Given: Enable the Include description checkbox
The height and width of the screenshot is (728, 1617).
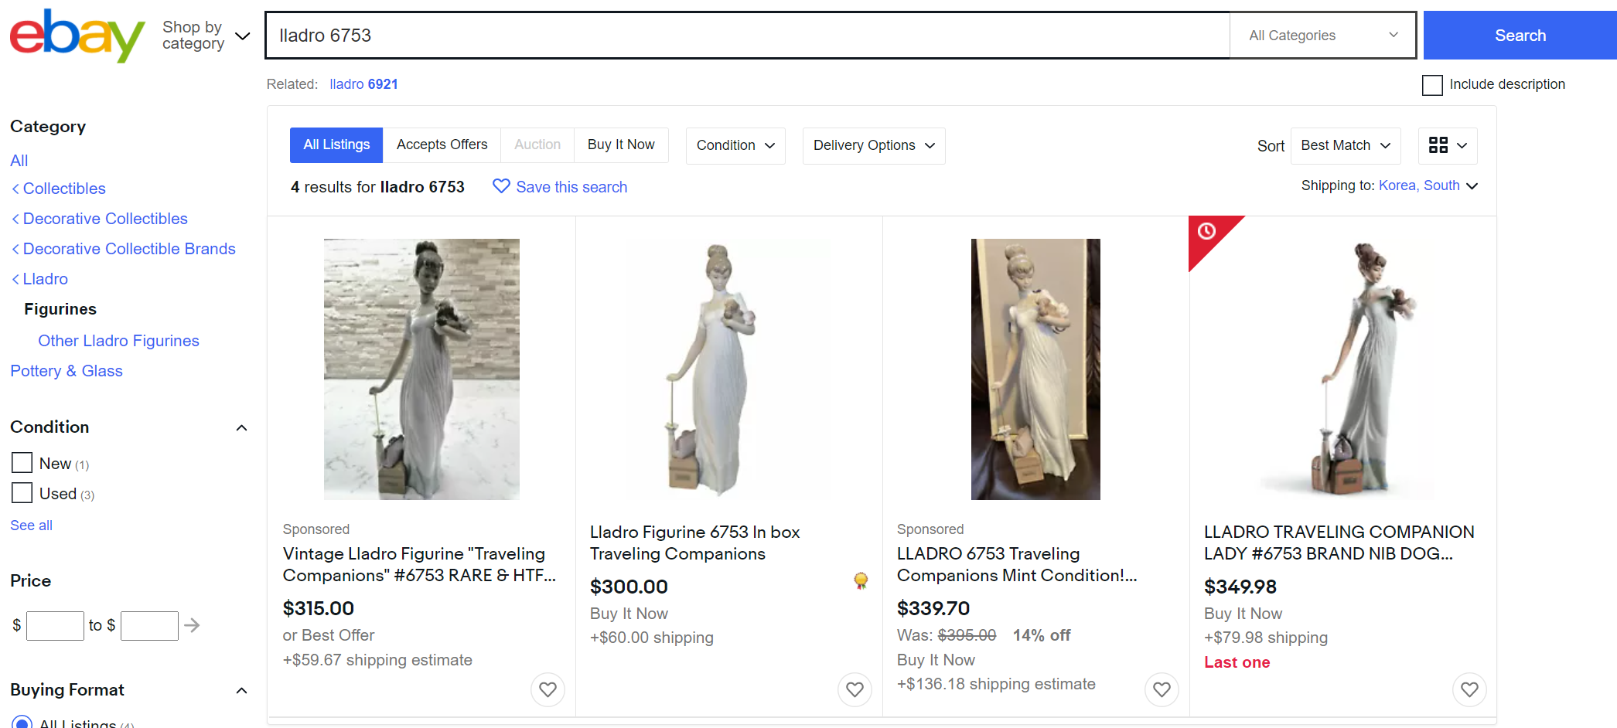Looking at the screenshot, I should (x=1432, y=85).
